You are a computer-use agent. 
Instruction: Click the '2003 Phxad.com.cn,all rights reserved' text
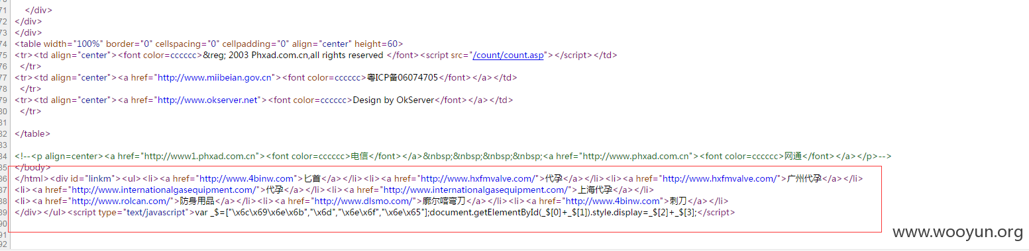(x=305, y=55)
